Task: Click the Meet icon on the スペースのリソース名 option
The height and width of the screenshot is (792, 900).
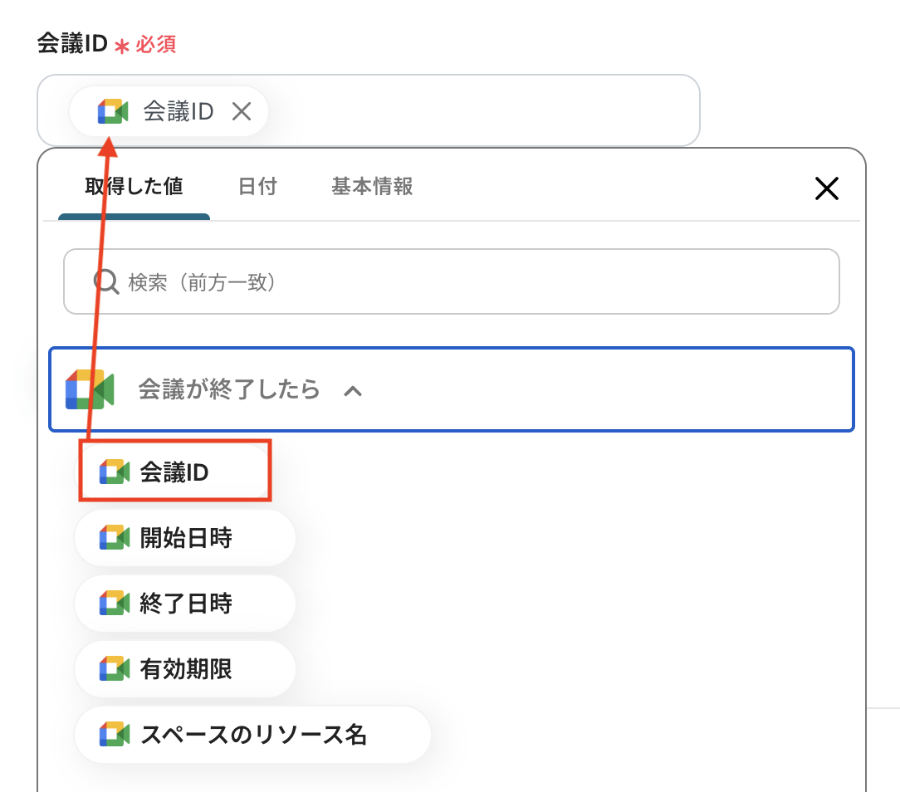Action: pyautogui.click(x=115, y=735)
